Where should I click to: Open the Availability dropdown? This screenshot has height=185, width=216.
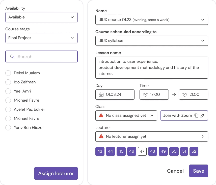coord(41,17)
